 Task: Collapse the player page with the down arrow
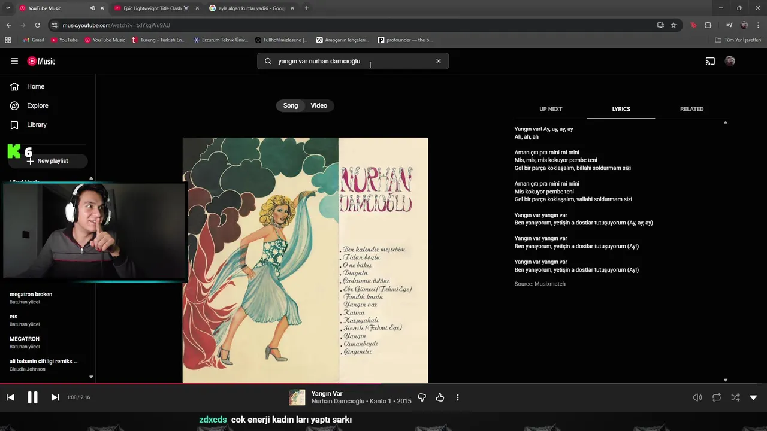click(x=753, y=397)
